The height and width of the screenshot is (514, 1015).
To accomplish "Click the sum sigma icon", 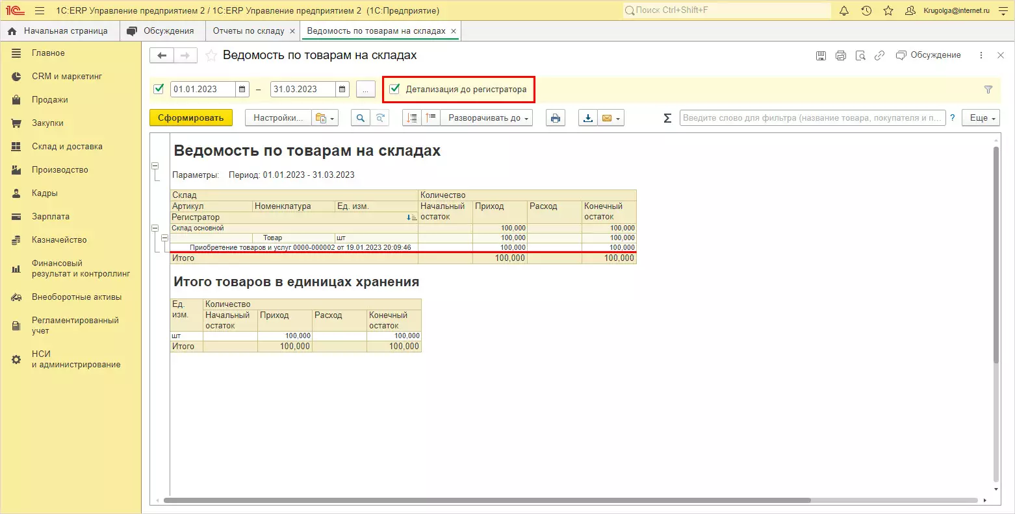I will click(667, 118).
